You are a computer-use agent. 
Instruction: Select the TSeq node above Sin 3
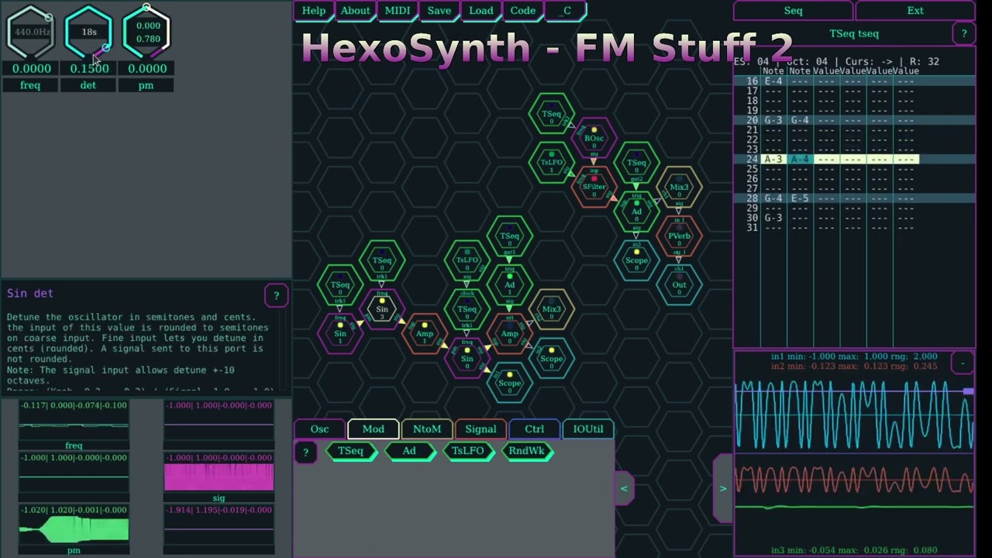click(x=382, y=260)
